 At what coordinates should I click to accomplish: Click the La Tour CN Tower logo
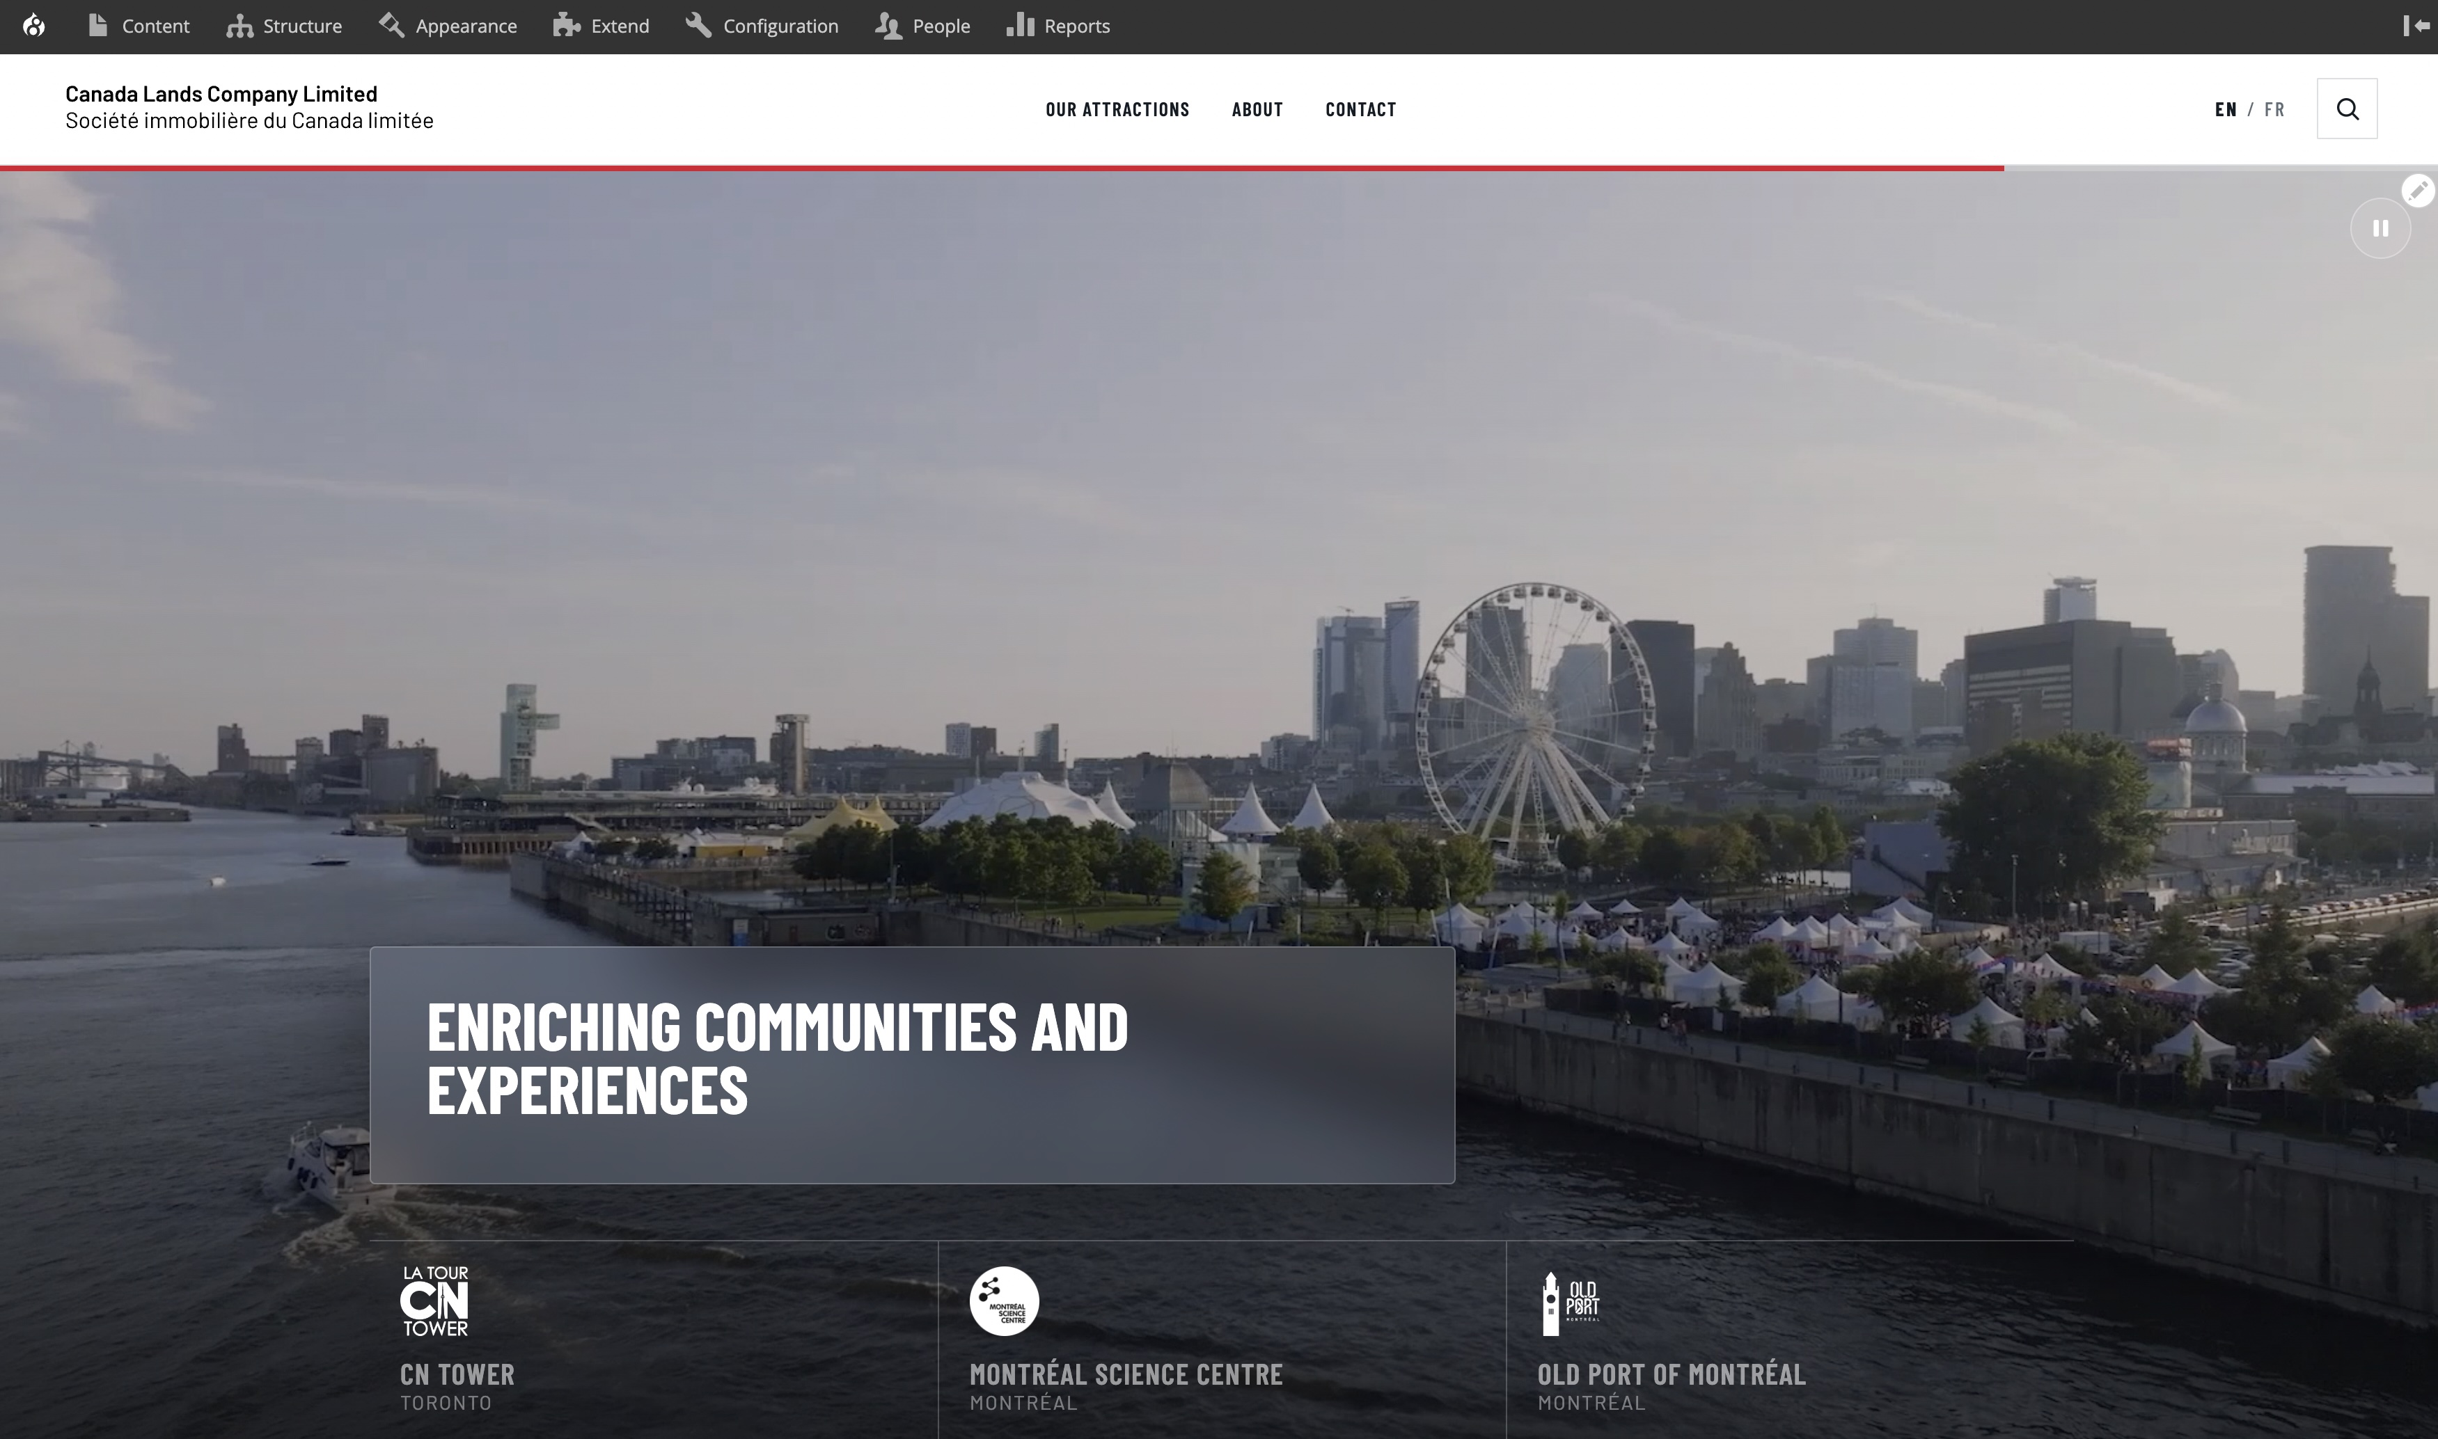click(434, 1301)
